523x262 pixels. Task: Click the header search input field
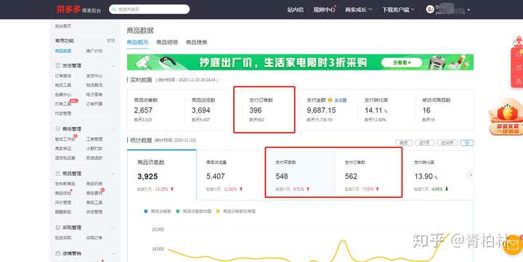[x=149, y=9]
